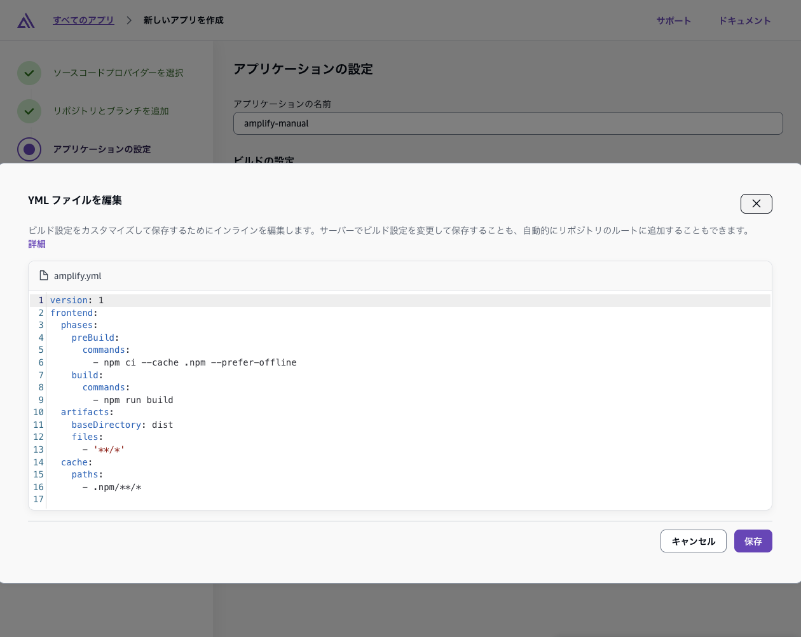This screenshot has height=637, width=801.
Task: Click the '**/*' string line
Action: (104, 449)
